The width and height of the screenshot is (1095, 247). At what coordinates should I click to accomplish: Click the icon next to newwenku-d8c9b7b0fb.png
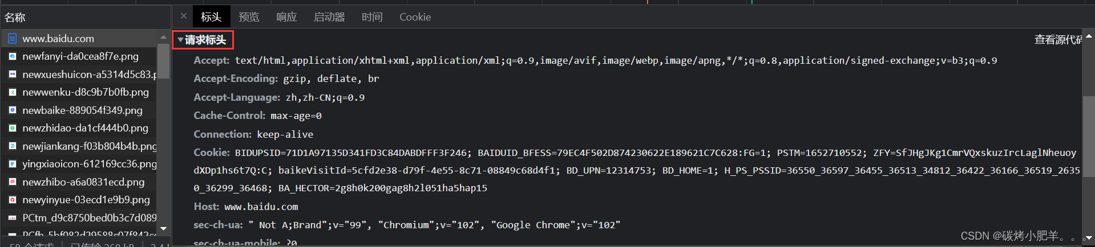[x=12, y=92]
